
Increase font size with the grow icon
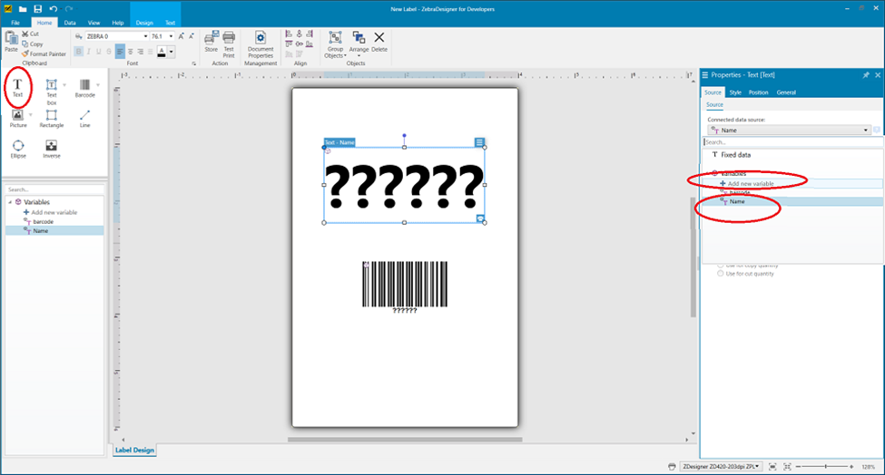coord(182,36)
